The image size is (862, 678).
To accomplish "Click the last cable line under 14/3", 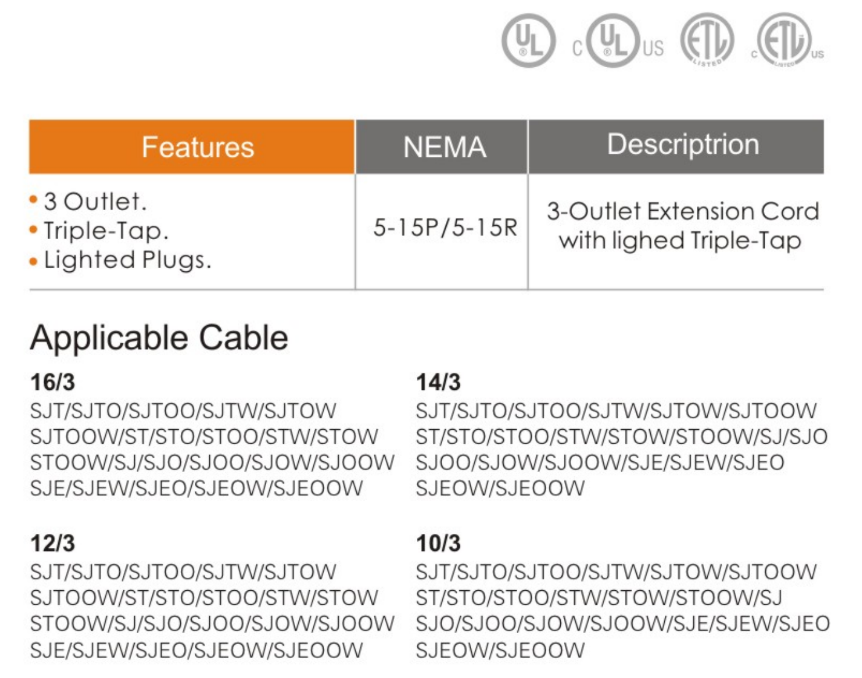I will (x=500, y=488).
